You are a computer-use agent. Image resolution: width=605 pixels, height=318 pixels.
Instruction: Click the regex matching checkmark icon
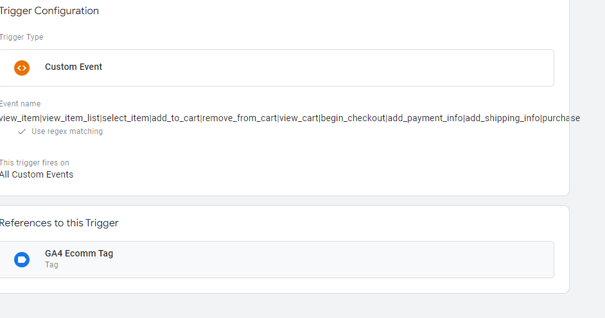pos(22,131)
